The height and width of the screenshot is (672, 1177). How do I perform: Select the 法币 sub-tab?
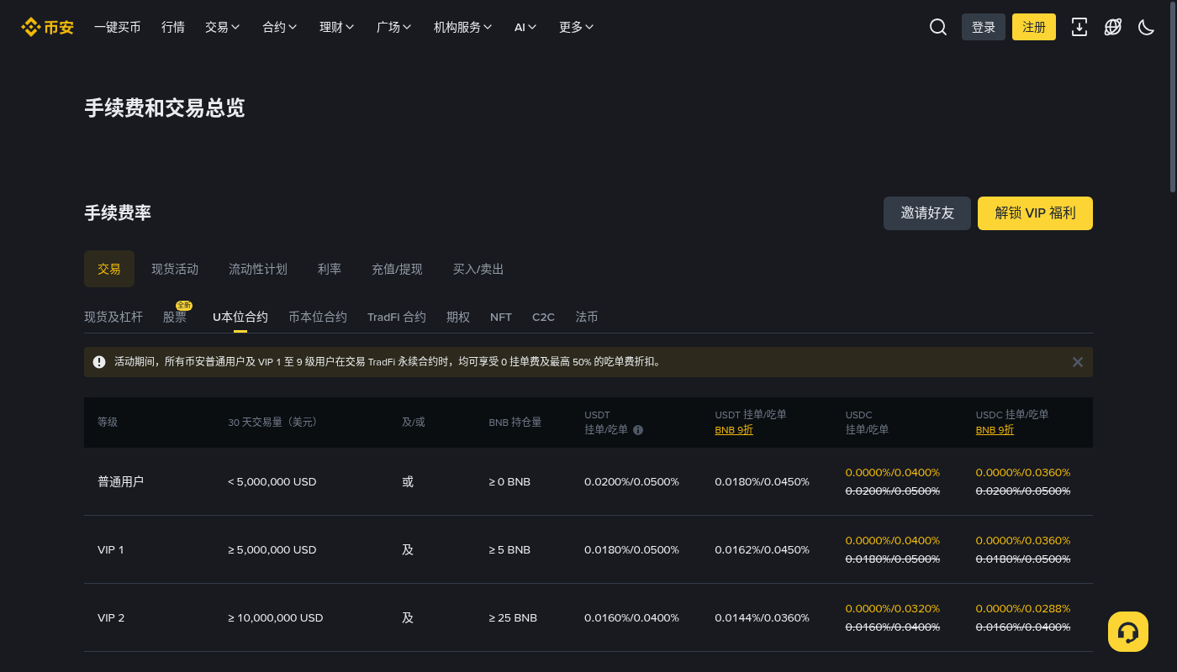(x=587, y=317)
